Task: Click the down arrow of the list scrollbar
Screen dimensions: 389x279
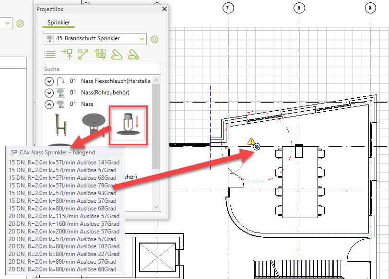Action: click(x=156, y=207)
